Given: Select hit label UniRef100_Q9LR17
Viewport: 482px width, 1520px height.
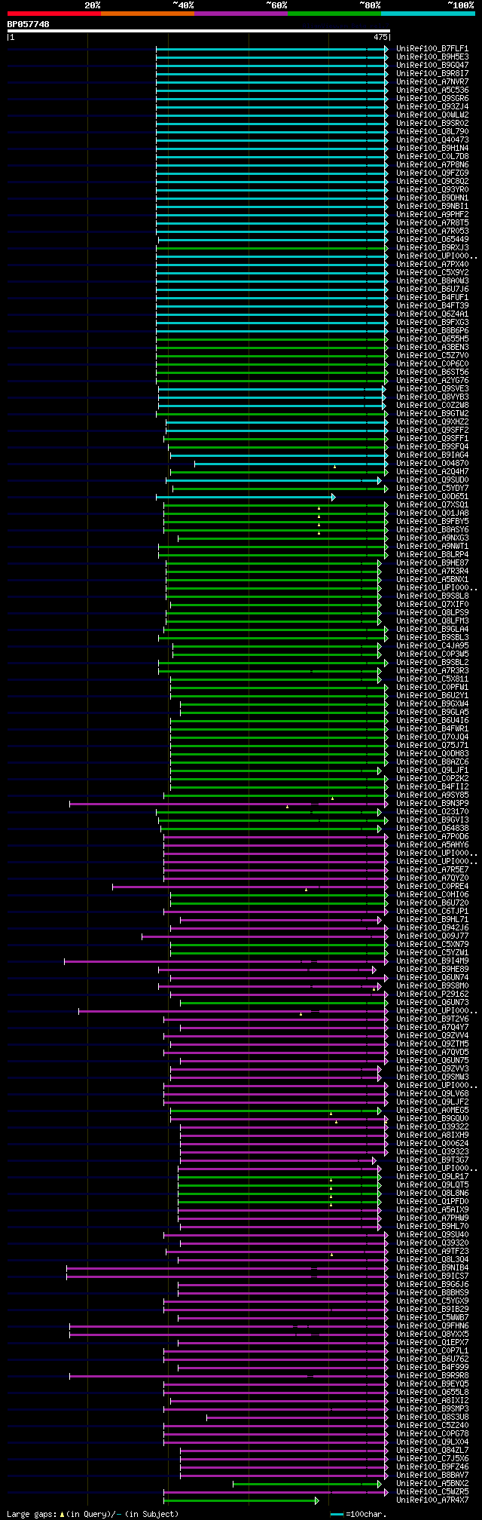Looking at the screenshot, I should pos(432,1176).
